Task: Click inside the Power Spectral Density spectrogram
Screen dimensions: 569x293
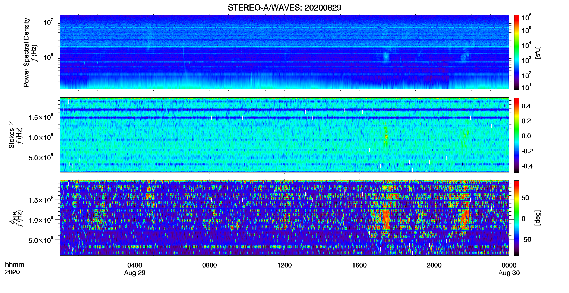Action: tap(284, 52)
